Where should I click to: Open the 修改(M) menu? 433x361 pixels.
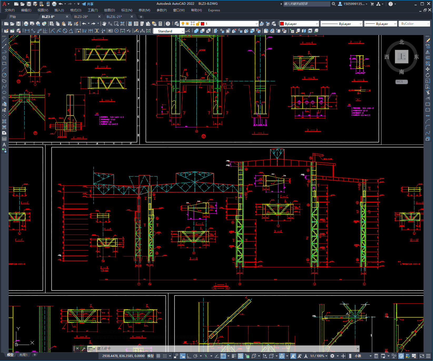tap(145, 10)
